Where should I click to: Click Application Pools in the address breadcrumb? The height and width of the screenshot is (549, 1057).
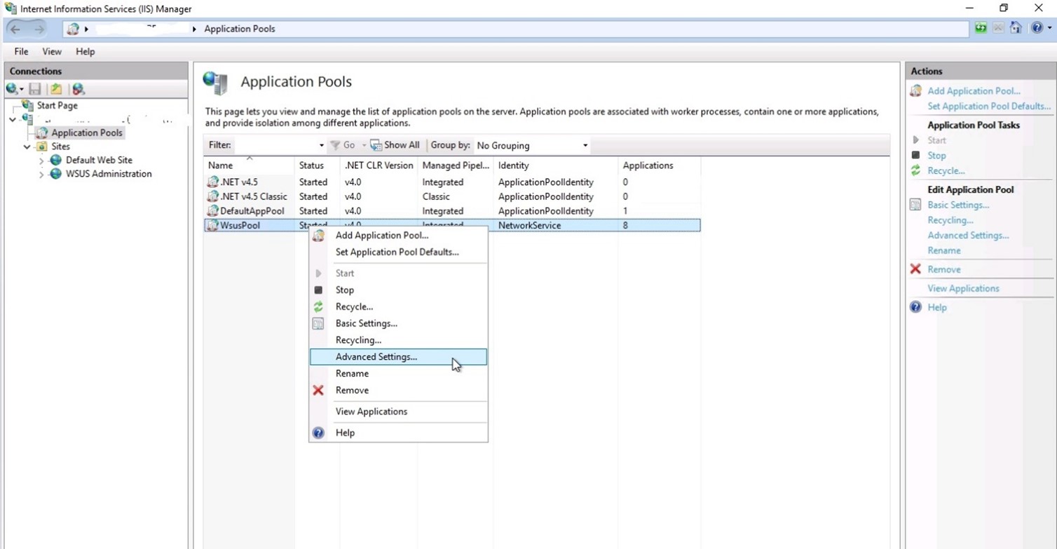tap(240, 29)
